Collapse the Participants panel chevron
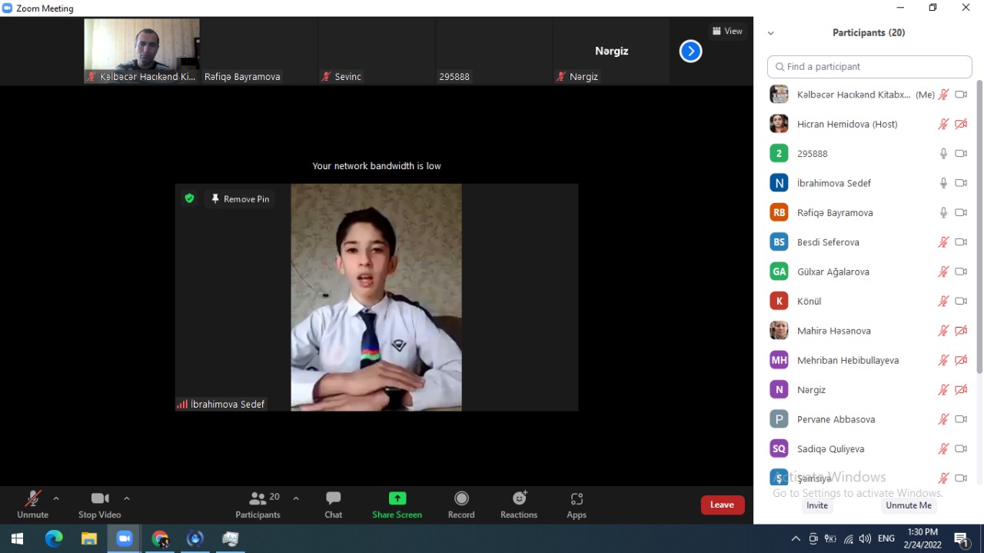This screenshot has width=984, height=553. [x=771, y=33]
